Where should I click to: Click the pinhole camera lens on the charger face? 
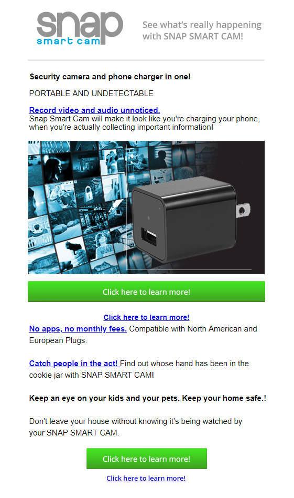pyautogui.click(x=149, y=218)
